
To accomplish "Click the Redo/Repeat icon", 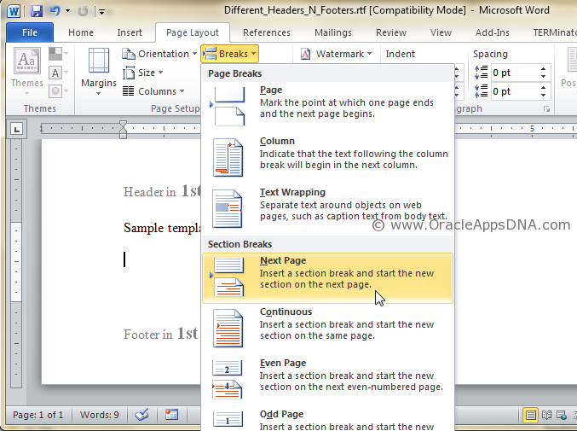I will point(84,11).
